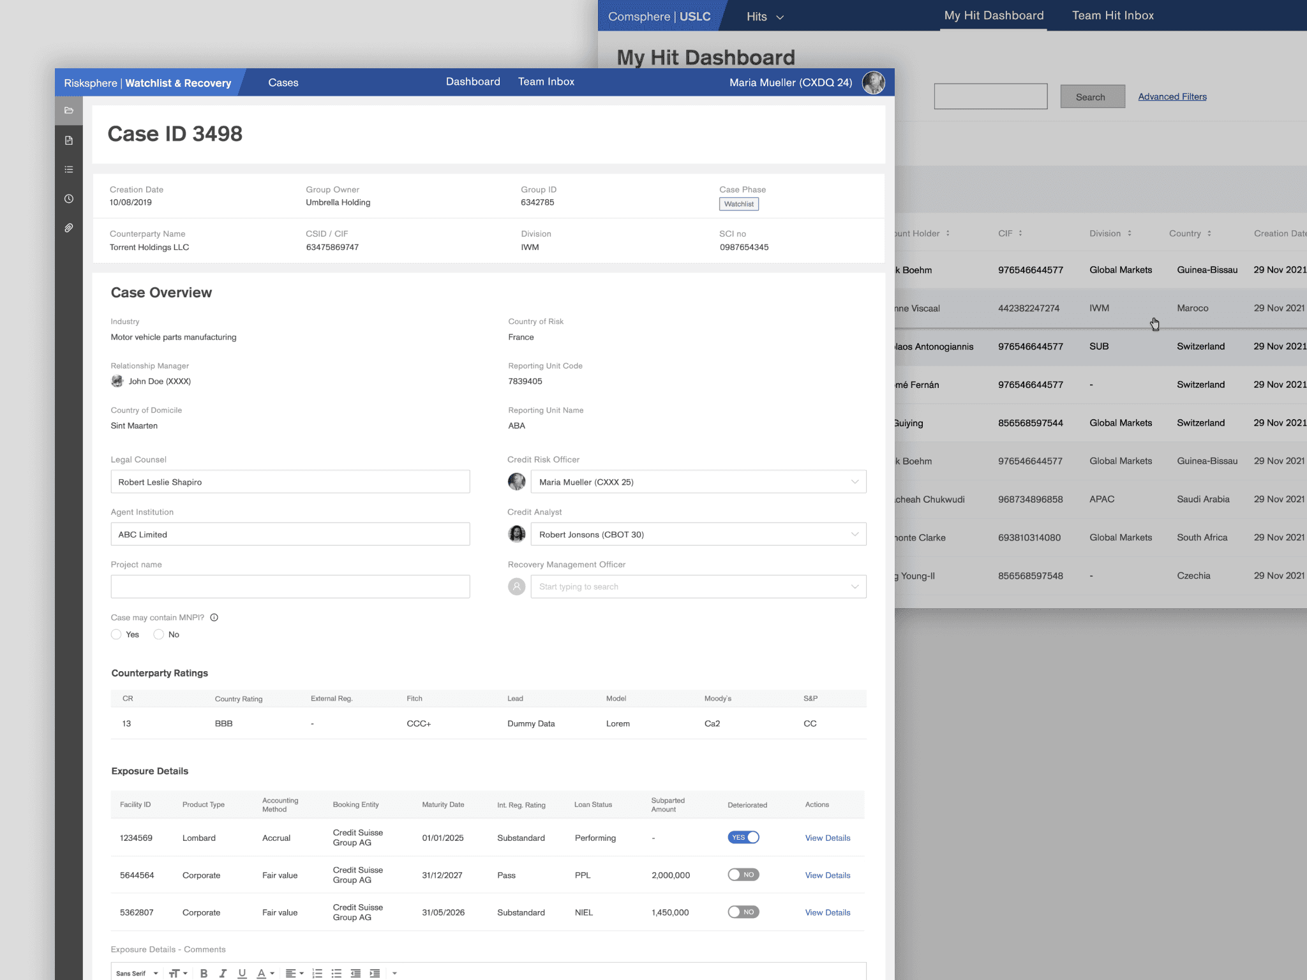Click View Details for facility 5362807
The image size is (1307, 980).
click(x=827, y=912)
